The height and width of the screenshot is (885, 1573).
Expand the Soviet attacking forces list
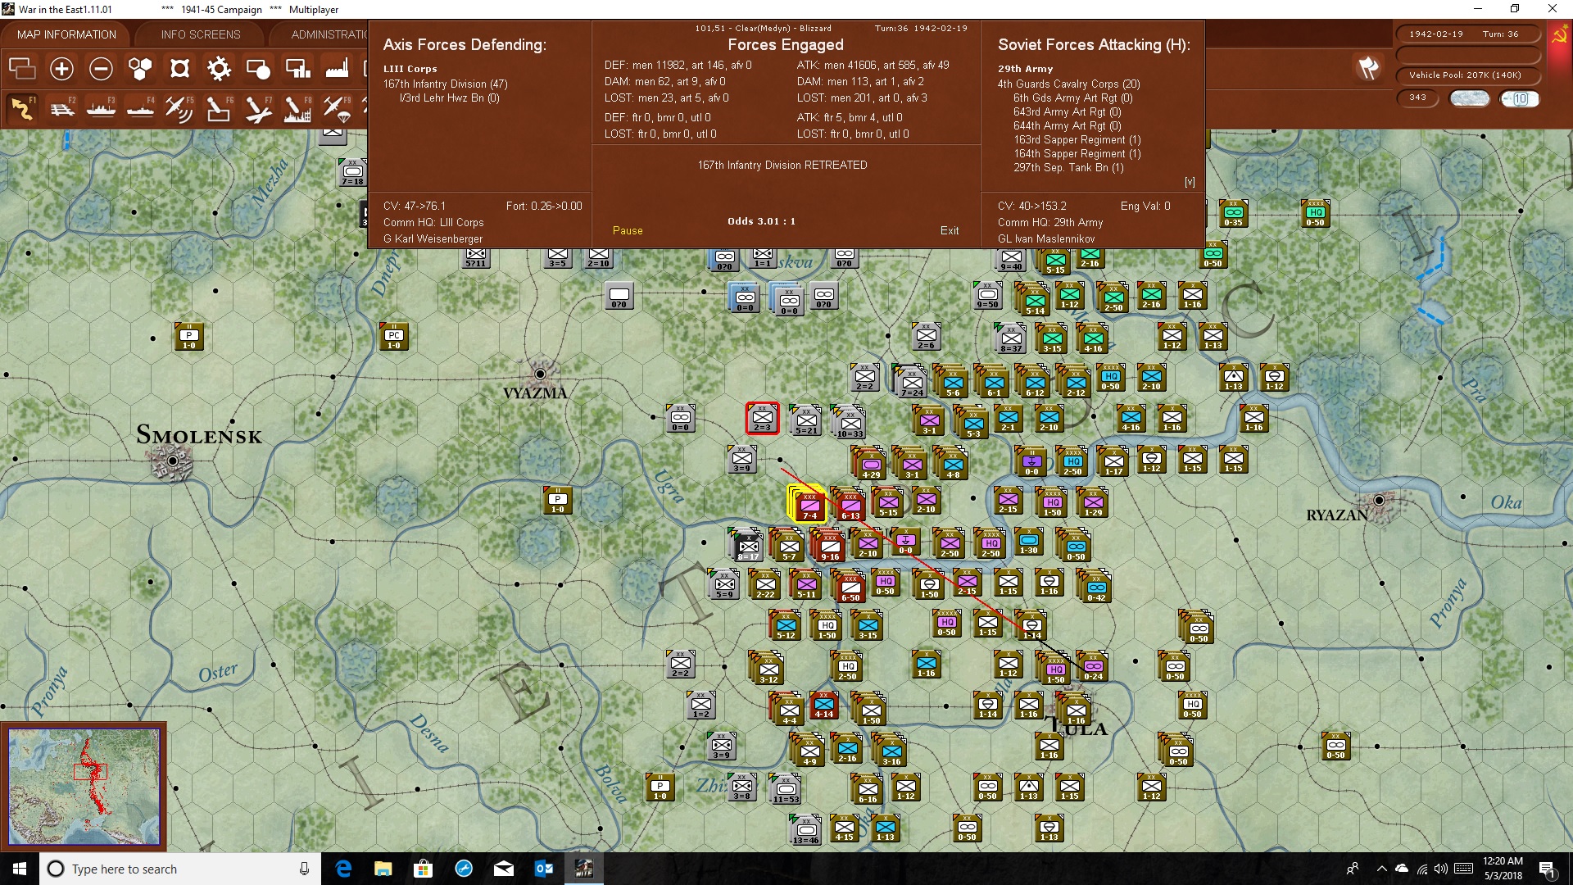point(1190,182)
